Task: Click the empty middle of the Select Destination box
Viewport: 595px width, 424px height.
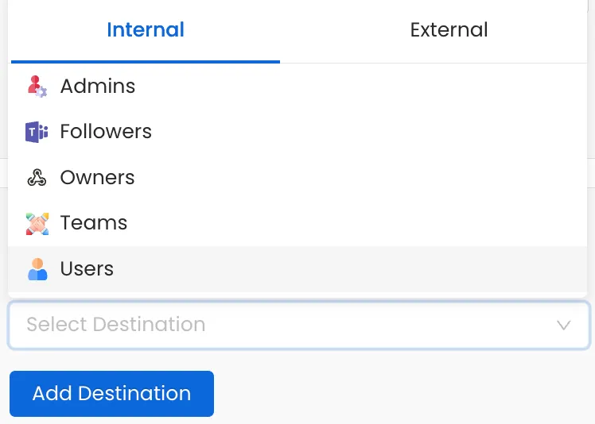Action: coord(358,325)
